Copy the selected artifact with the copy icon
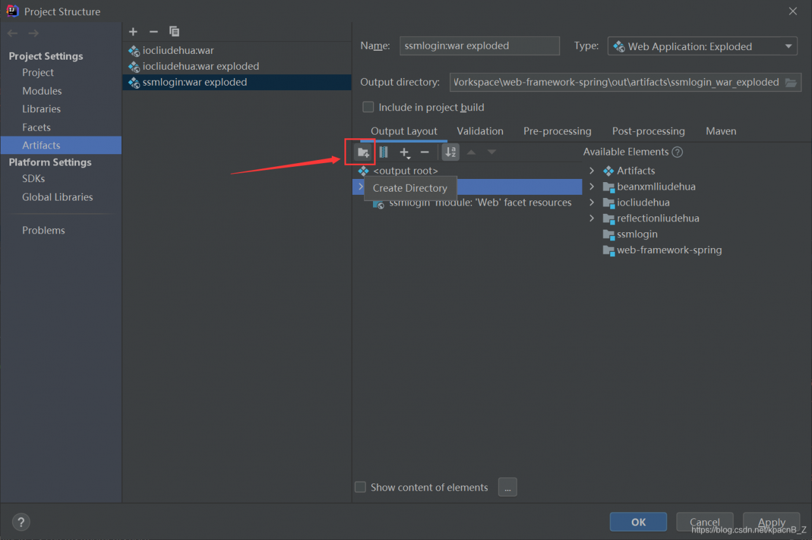The width and height of the screenshot is (812, 540). click(174, 32)
